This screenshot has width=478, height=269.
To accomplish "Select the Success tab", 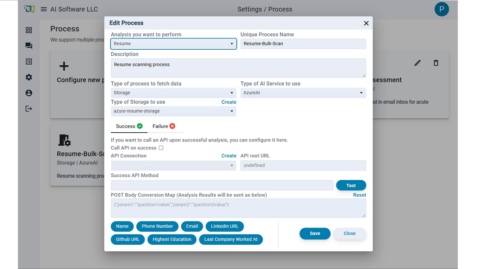I will click(x=129, y=126).
